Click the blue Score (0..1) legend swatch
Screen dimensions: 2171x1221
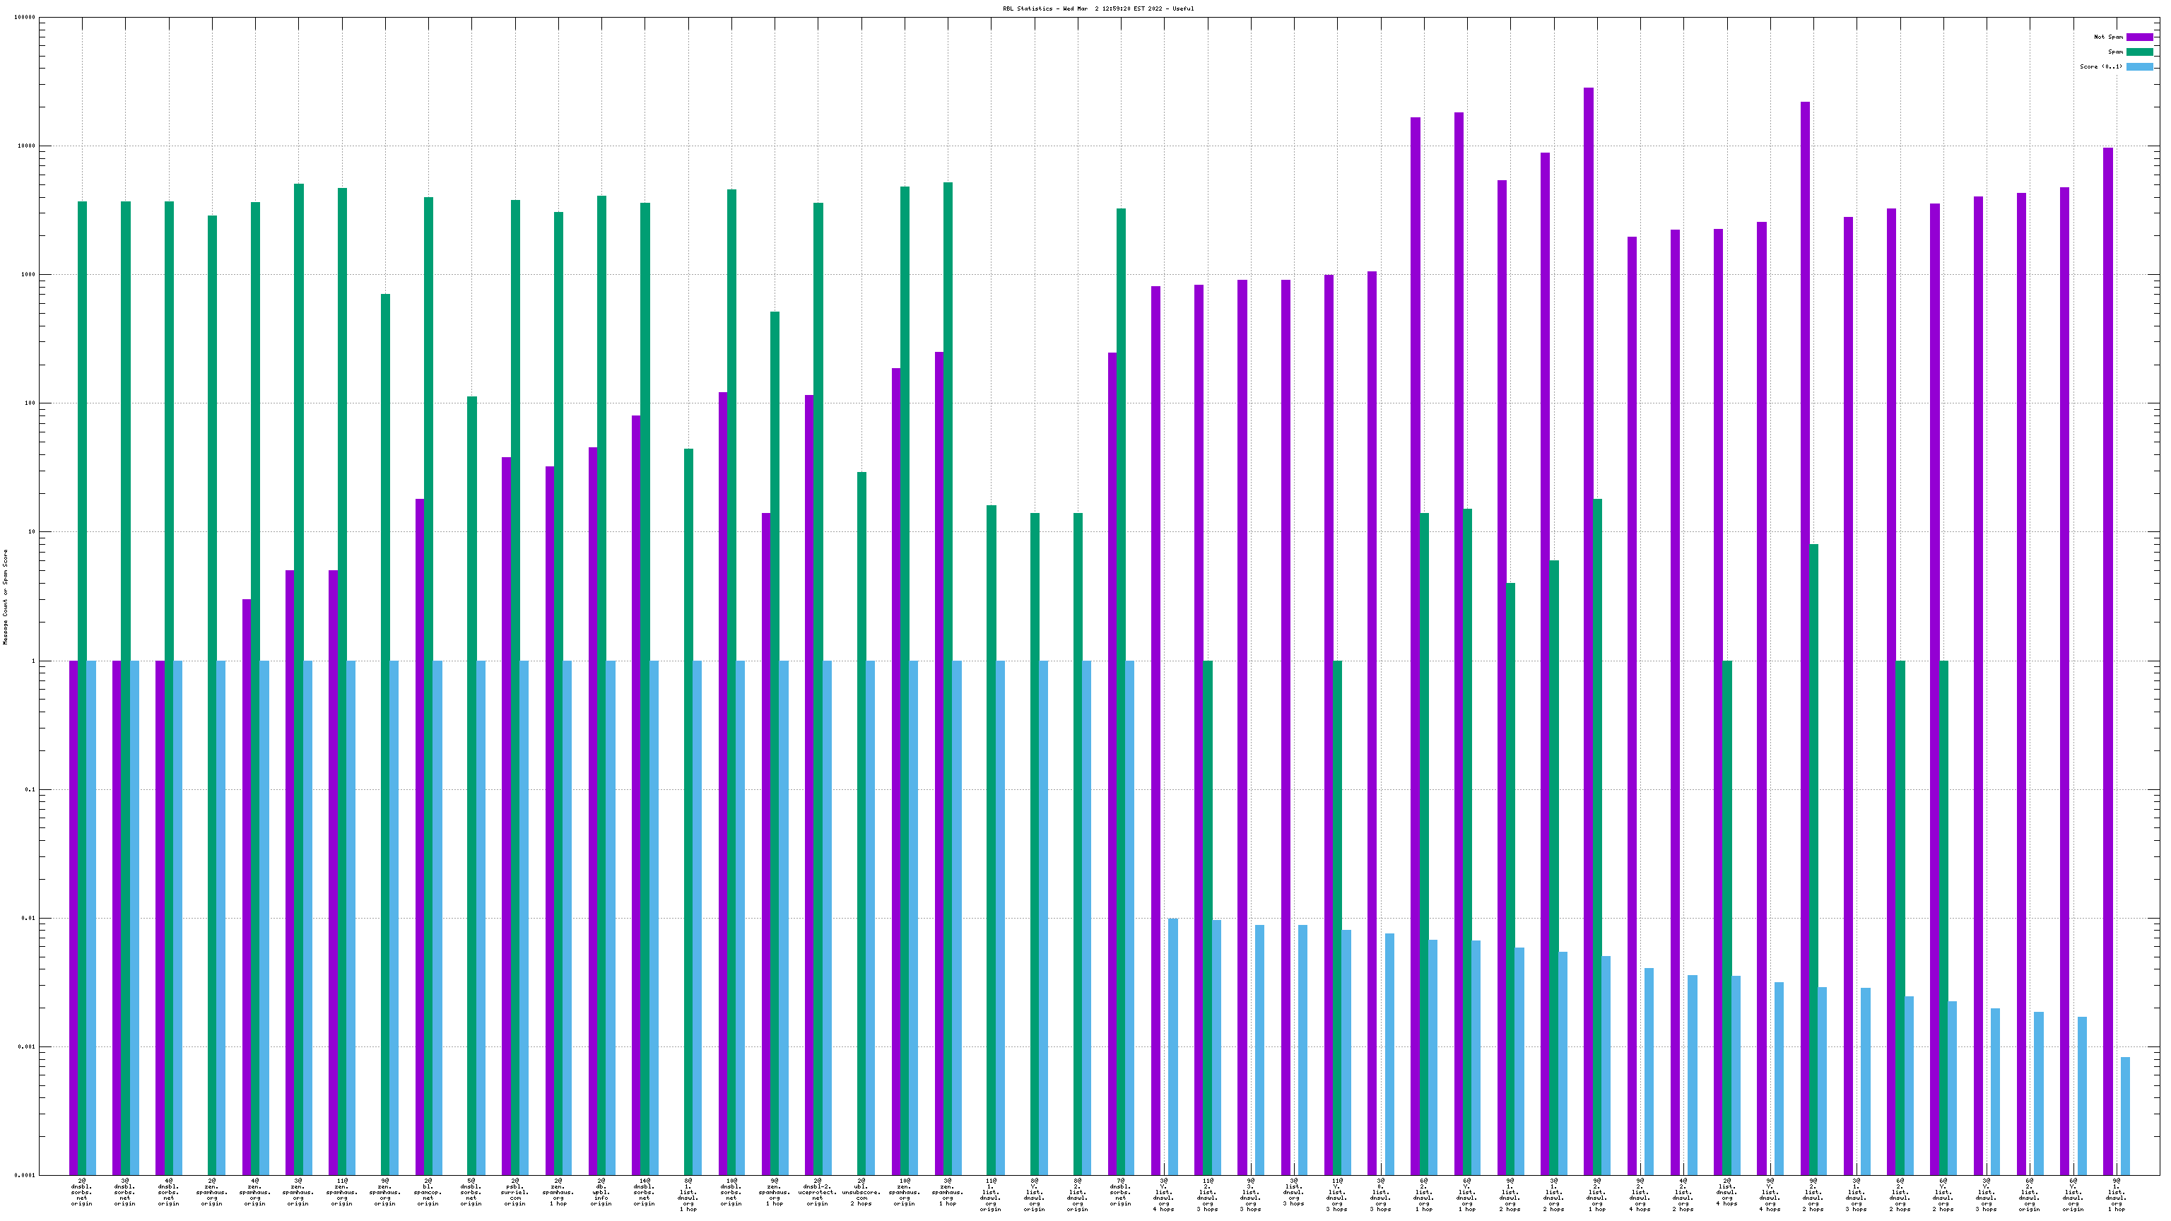click(2139, 66)
